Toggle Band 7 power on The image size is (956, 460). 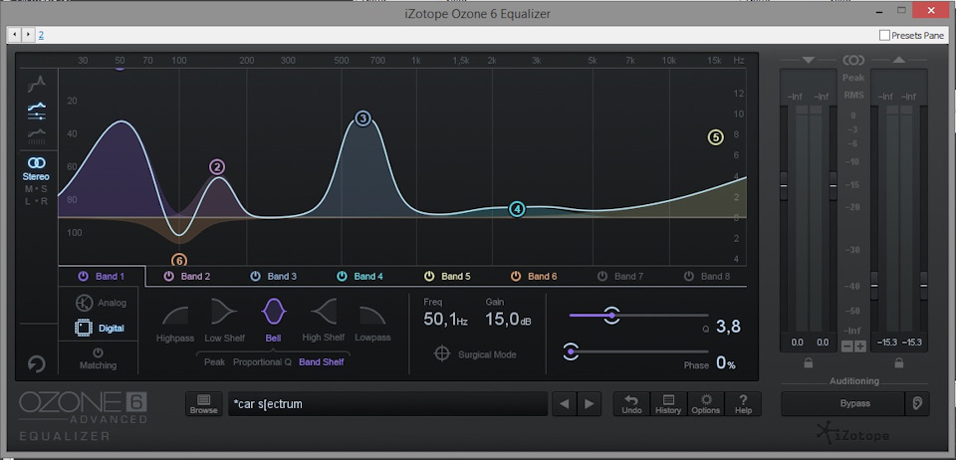pyautogui.click(x=601, y=276)
